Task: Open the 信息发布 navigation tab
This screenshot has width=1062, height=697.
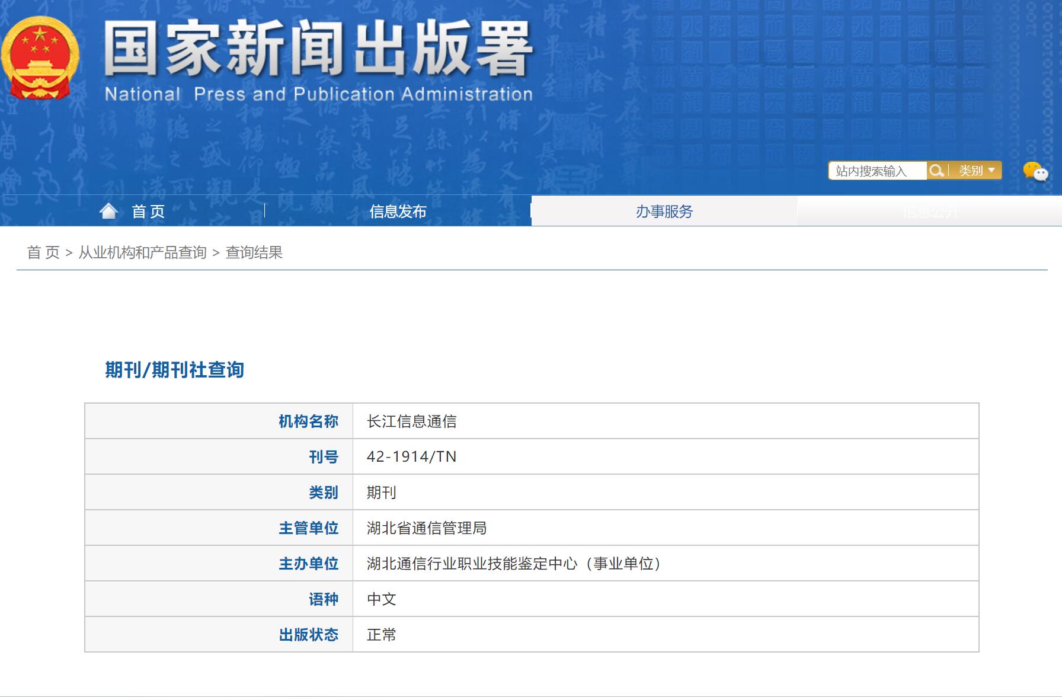Action: coord(398,212)
